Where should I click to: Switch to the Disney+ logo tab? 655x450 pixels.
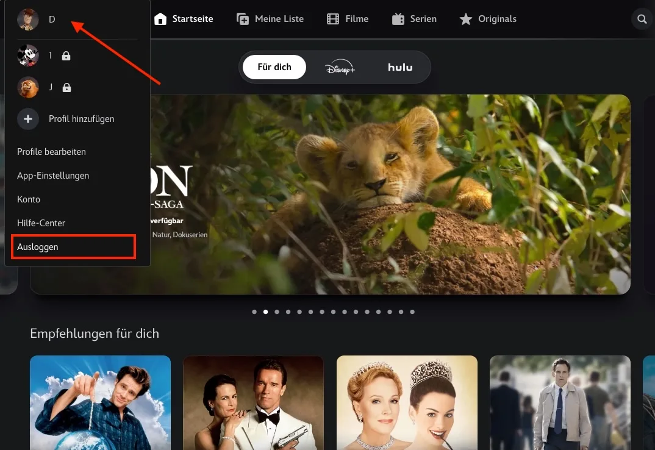click(x=340, y=67)
